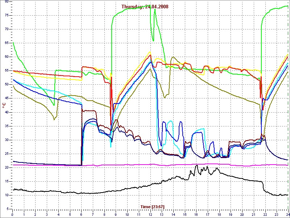290x218 pixels.
Task: Click hour 18 on the time axis
Action: tap(219, 215)
